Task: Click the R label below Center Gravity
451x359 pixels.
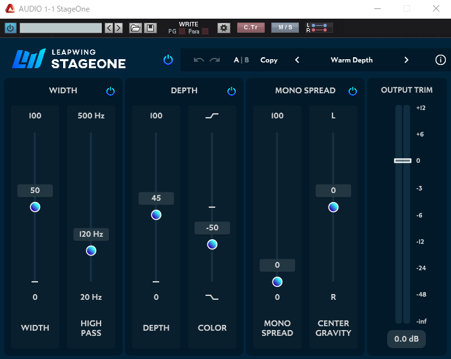Action: point(333,297)
